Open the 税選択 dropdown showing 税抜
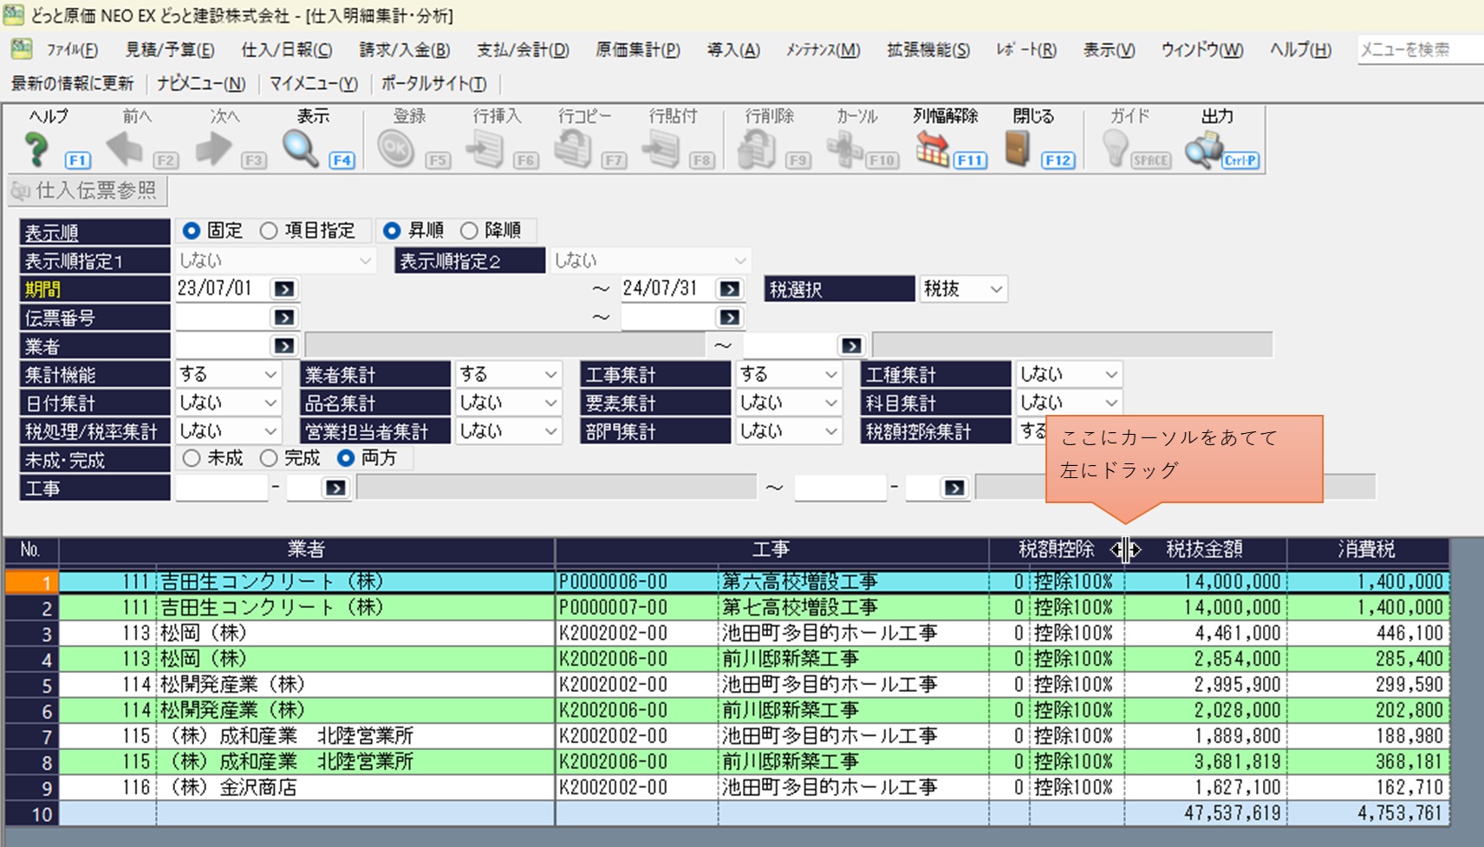 coord(963,289)
